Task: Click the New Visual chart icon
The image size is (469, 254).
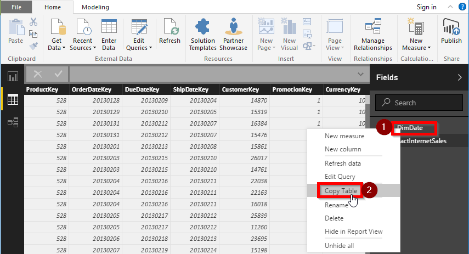Action: [x=289, y=26]
